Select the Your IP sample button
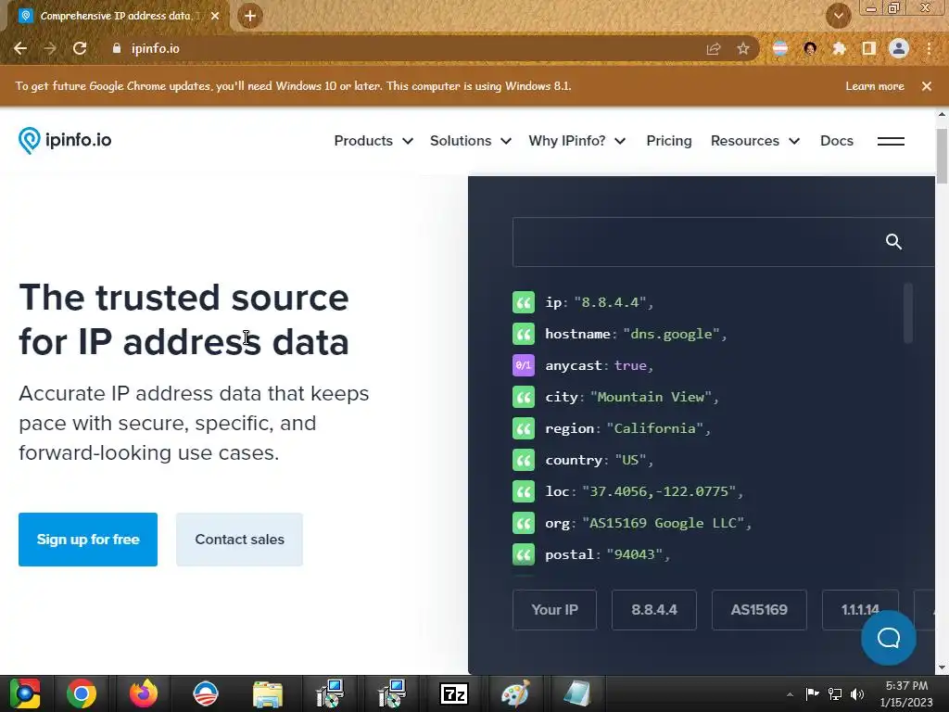The image size is (949, 712). point(554,610)
